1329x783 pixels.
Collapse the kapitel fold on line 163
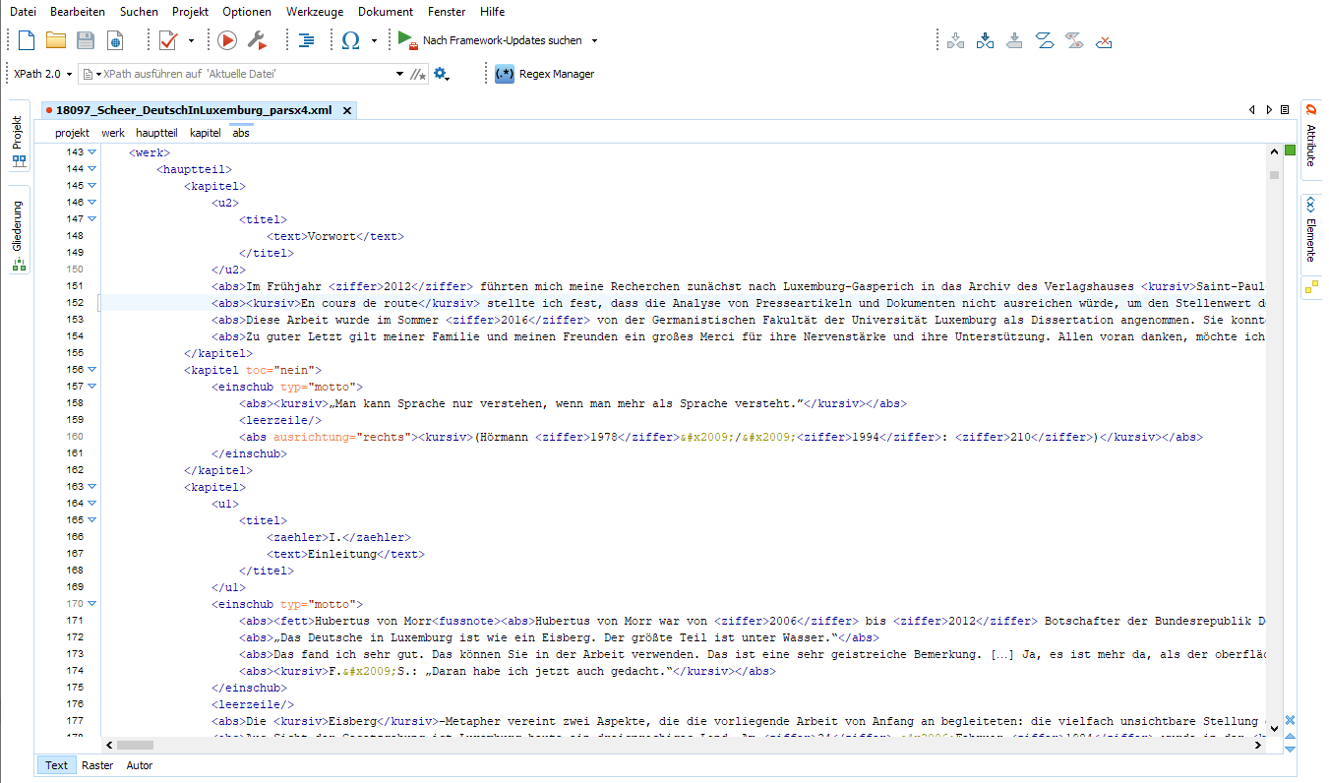92,487
